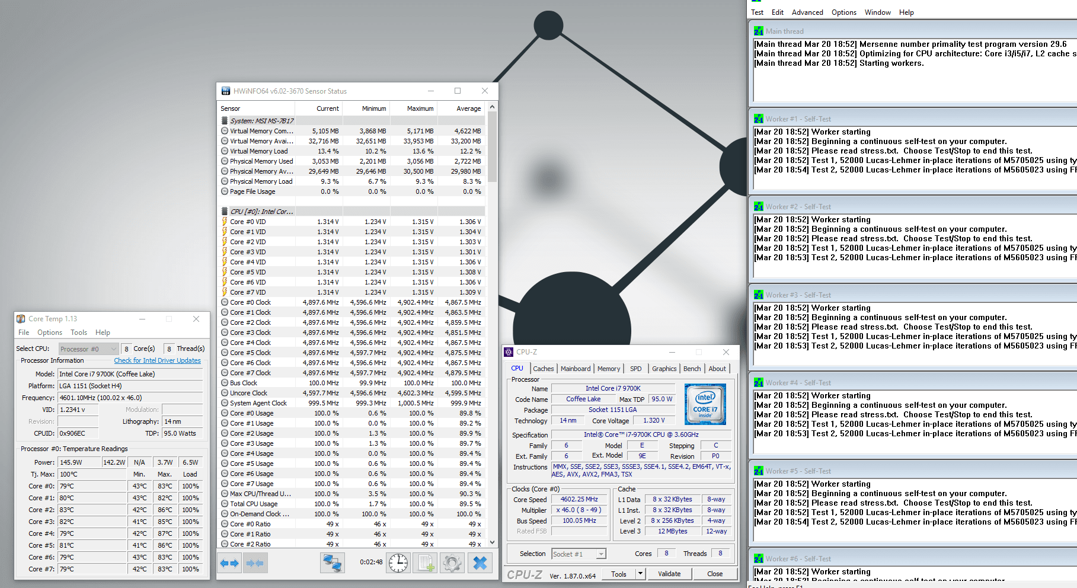Click the HWiNFO64 title bar app icon
The width and height of the screenshot is (1077, 588).
pos(226,91)
